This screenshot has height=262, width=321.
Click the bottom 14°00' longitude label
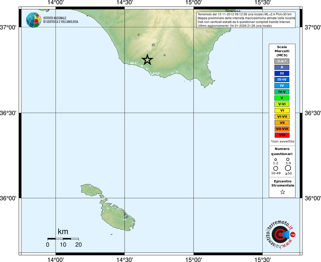(x=56, y=259)
